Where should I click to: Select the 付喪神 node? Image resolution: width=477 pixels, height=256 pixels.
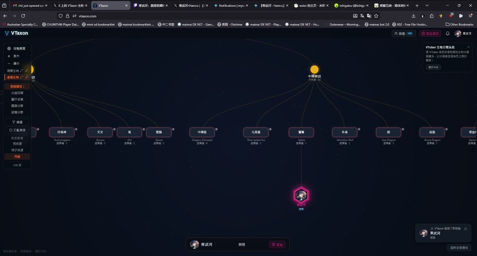tap(62, 132)
